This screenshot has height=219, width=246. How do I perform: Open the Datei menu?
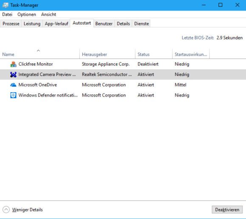pos(7,14)
